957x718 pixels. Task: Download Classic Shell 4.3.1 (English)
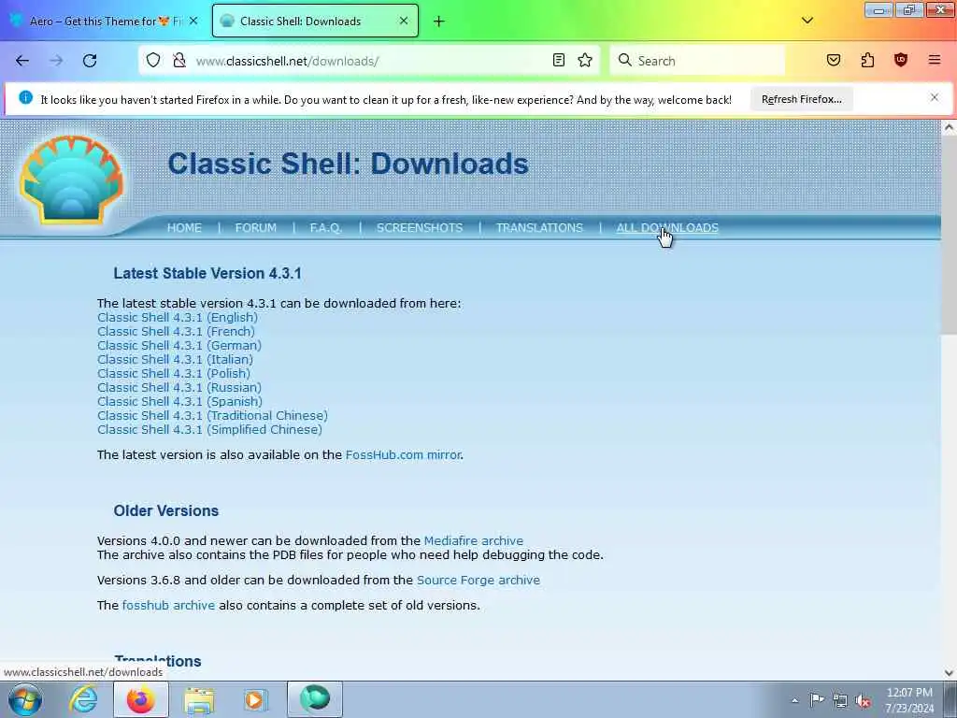178,318
